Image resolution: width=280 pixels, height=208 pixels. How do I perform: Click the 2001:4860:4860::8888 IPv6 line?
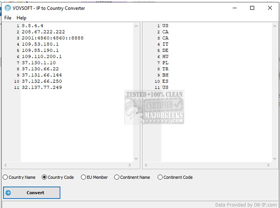click(52, 38)
